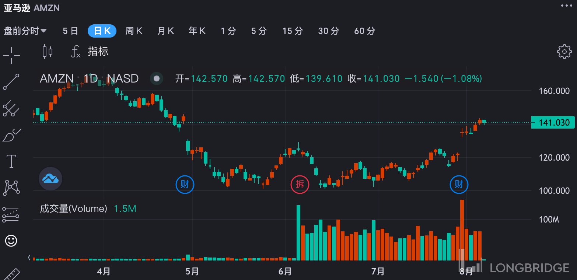Select the 日K tab
Viewport: 577px width, 280px height.
[x=102, y=31]
